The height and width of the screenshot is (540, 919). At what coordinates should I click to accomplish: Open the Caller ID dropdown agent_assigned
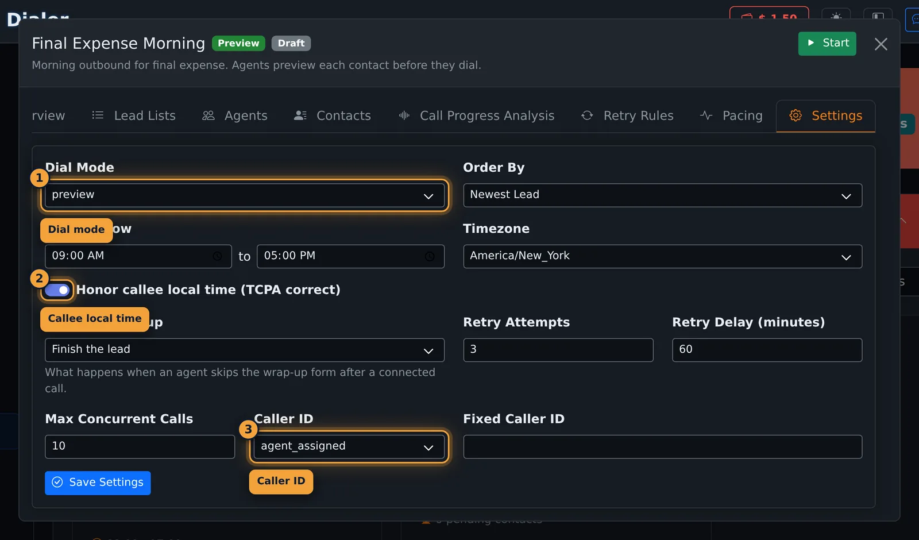[x=349, y=447]
